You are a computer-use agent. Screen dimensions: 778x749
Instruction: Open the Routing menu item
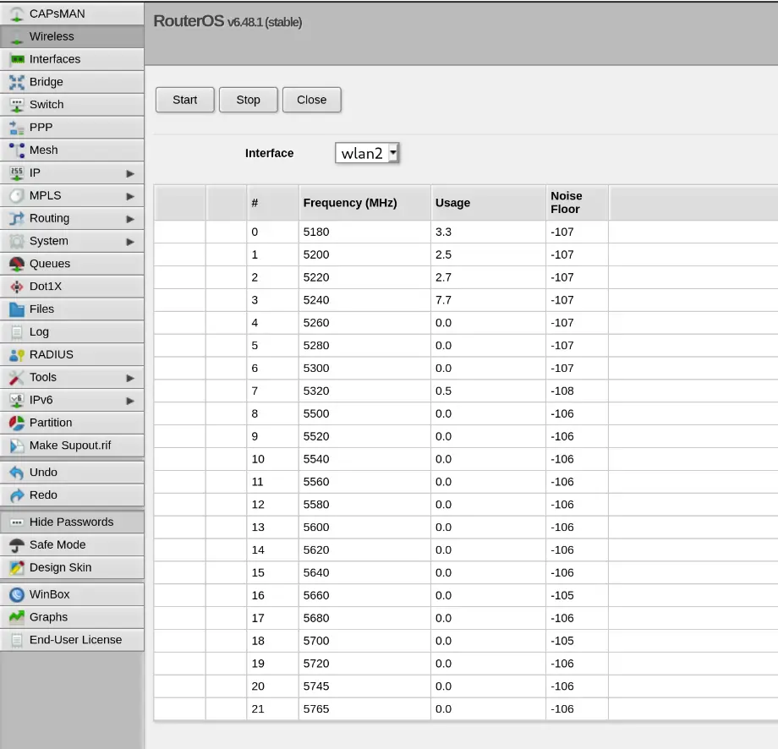(x=73, y=219)
